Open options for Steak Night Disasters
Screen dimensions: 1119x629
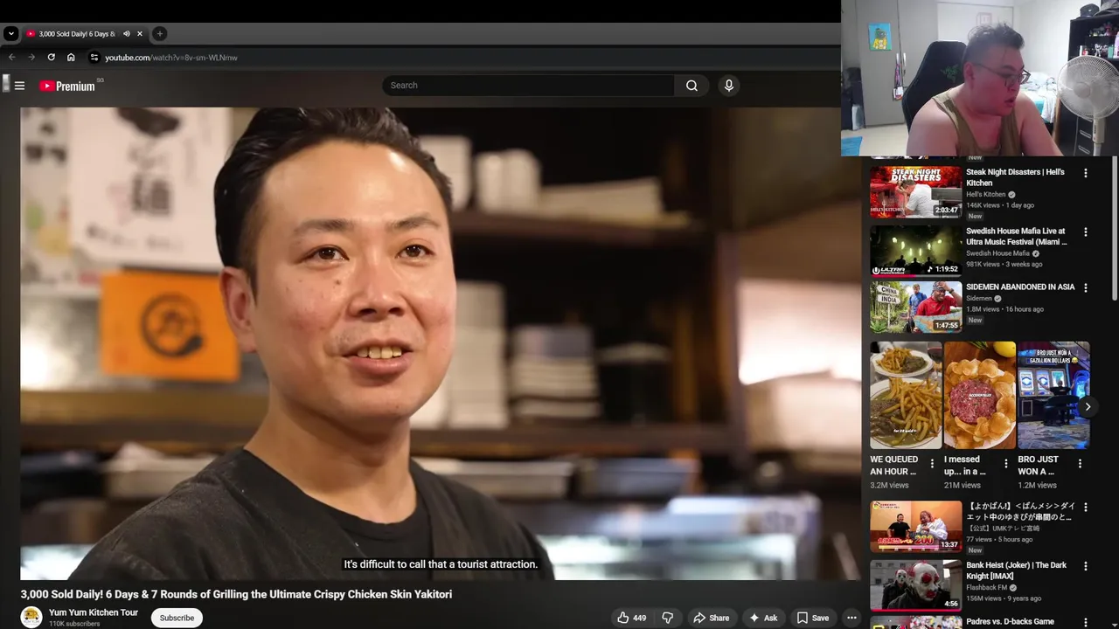[x=1086, y=173]
